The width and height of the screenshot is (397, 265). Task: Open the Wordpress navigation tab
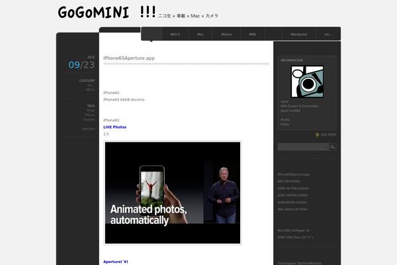(299, 34)
